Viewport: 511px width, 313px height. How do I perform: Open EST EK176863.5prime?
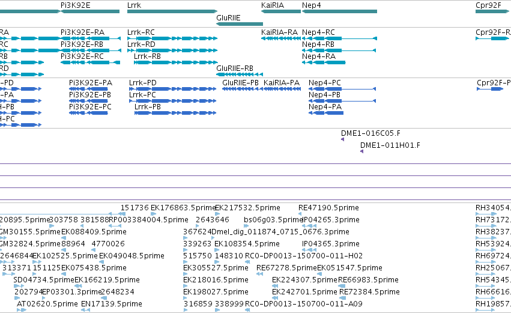pyautogui.click(x=183, y=208)
